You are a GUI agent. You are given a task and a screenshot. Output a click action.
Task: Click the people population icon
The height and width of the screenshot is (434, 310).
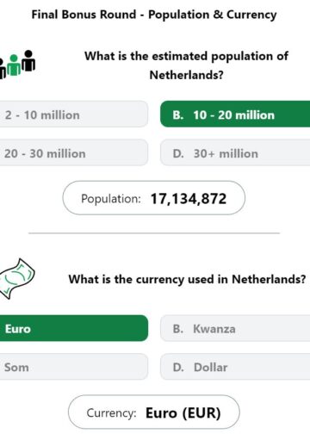[17, 65]
